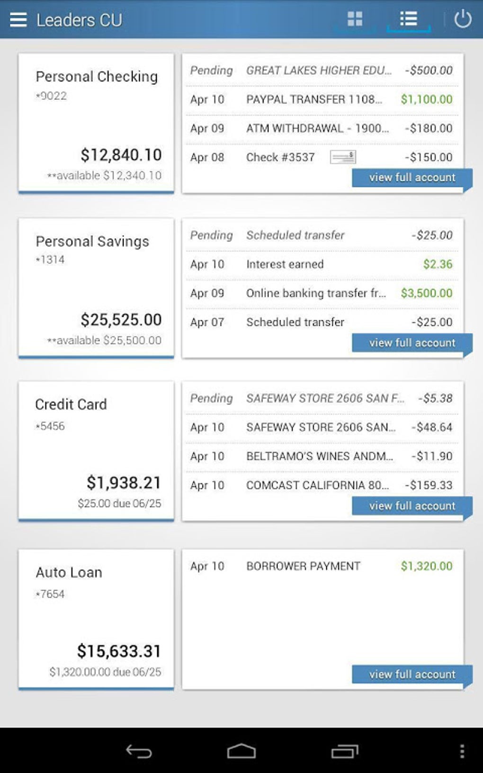Open Android recent apps button
Image resolution: width=483 pixels, height=773 pixels.
click(344, 751)
